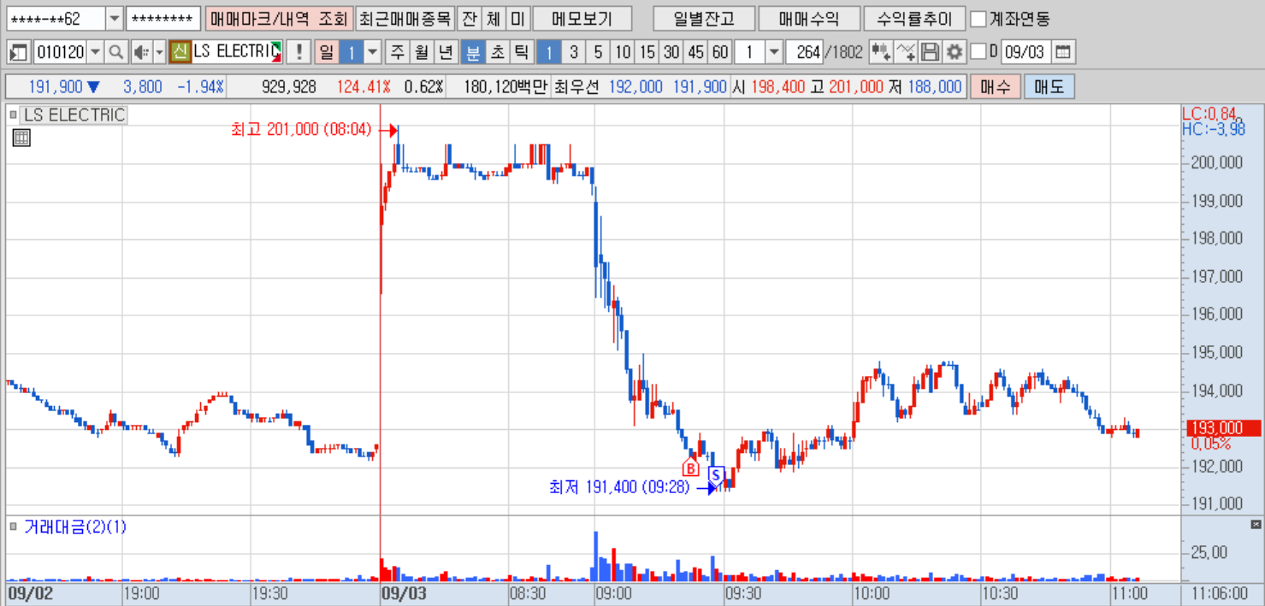Screen dimensions: 1265x606
Task: Select the 5-minute interval
Action: (598, 52)
